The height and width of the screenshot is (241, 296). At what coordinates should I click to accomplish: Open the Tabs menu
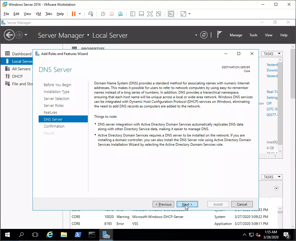coord(49,14)
